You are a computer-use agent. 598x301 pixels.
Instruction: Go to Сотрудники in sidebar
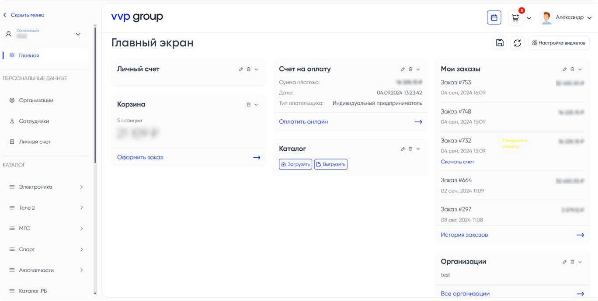pyautogui.click(x=34, y=121)
